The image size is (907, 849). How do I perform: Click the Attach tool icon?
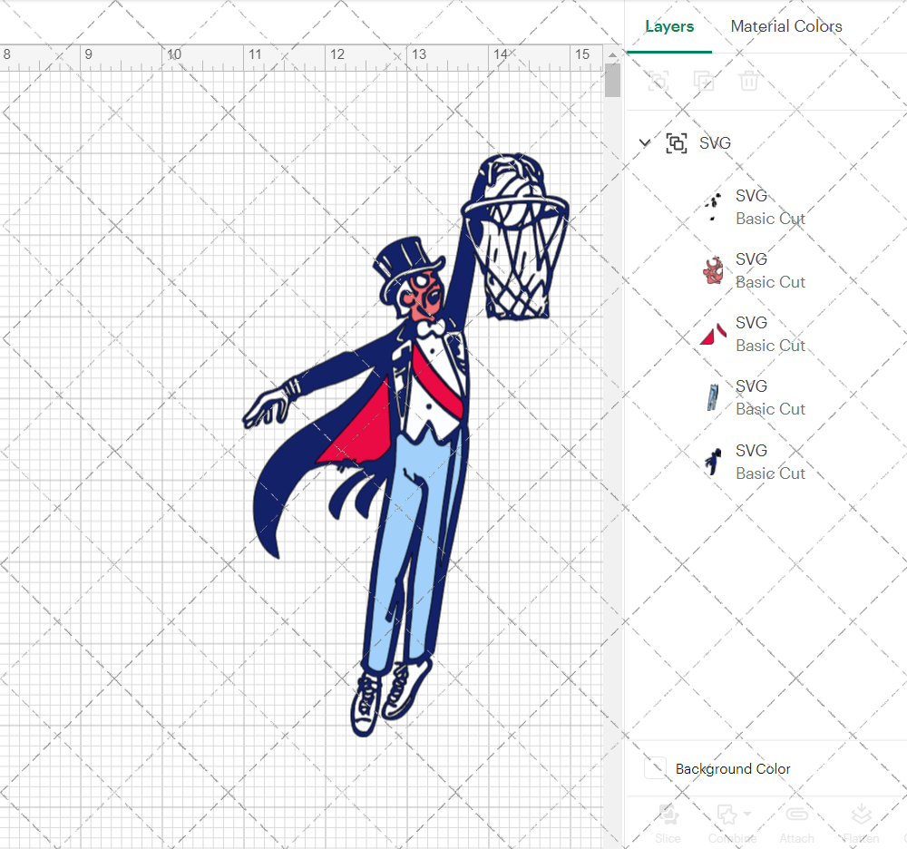[x=797, y=815]
